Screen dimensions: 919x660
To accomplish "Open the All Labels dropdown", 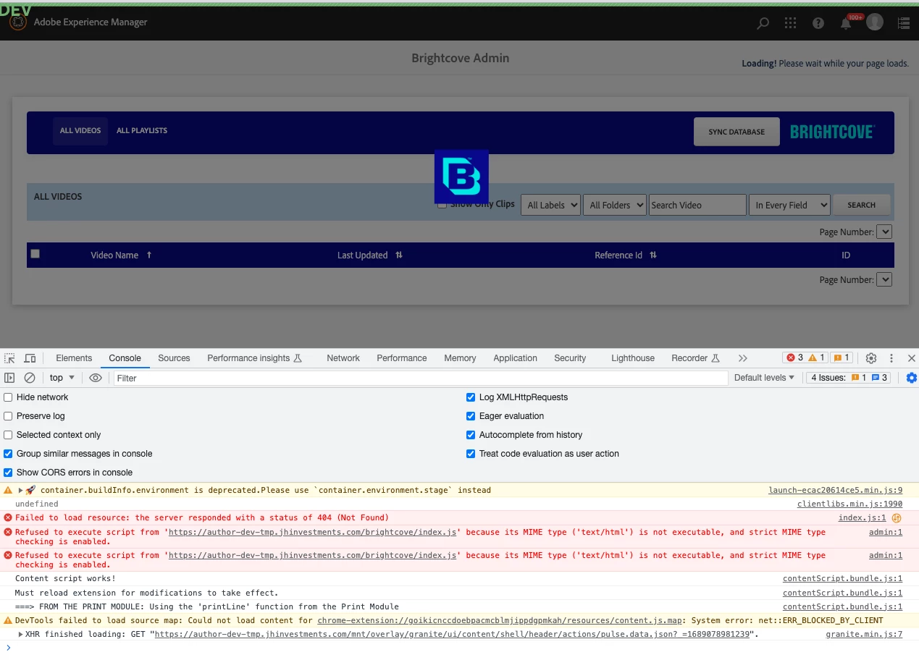I will [x=550, y=205].
